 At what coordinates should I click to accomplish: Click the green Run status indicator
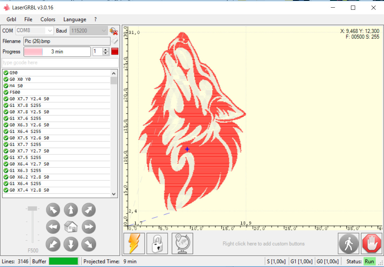[x=369, y=261]
